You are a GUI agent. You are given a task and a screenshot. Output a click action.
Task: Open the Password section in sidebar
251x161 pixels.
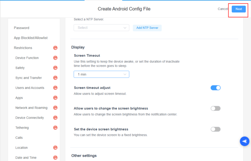pyautogui.click(x=22, y=28)
